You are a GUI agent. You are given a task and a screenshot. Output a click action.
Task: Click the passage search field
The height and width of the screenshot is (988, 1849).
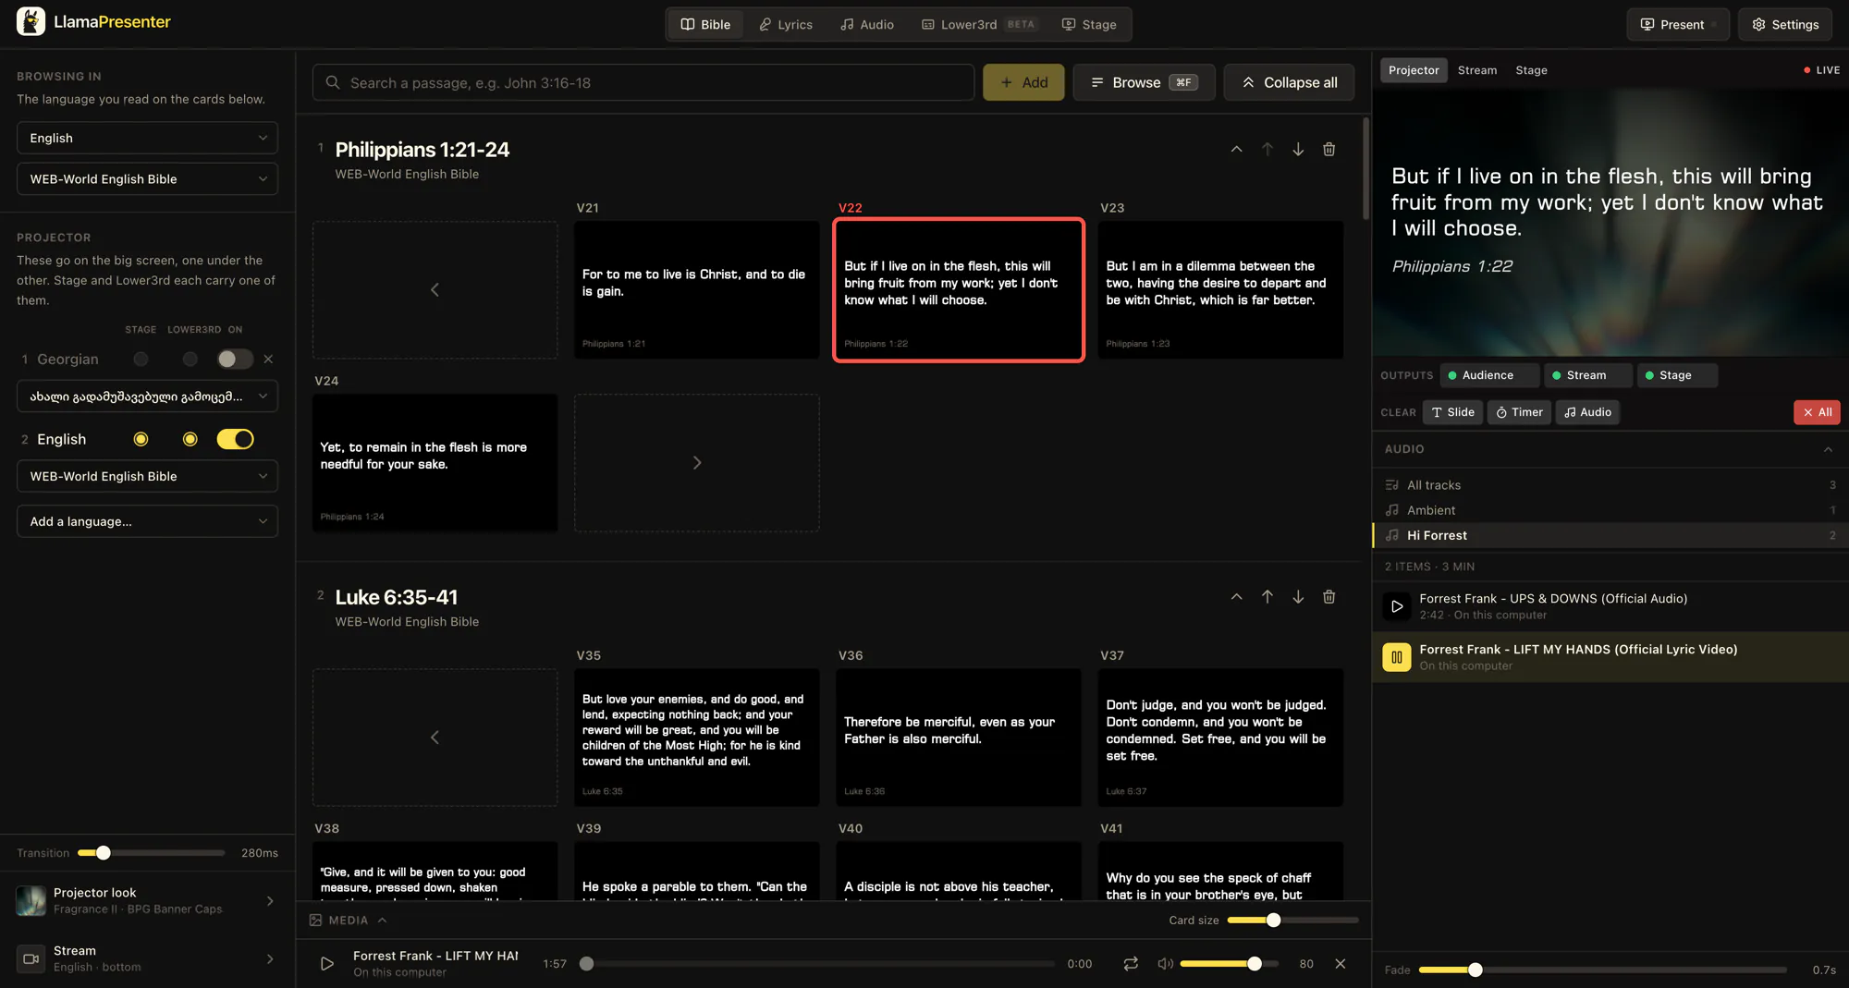[643, 82]
